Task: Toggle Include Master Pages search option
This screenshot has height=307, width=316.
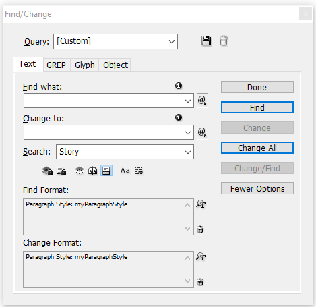Action: click(92, 171)
